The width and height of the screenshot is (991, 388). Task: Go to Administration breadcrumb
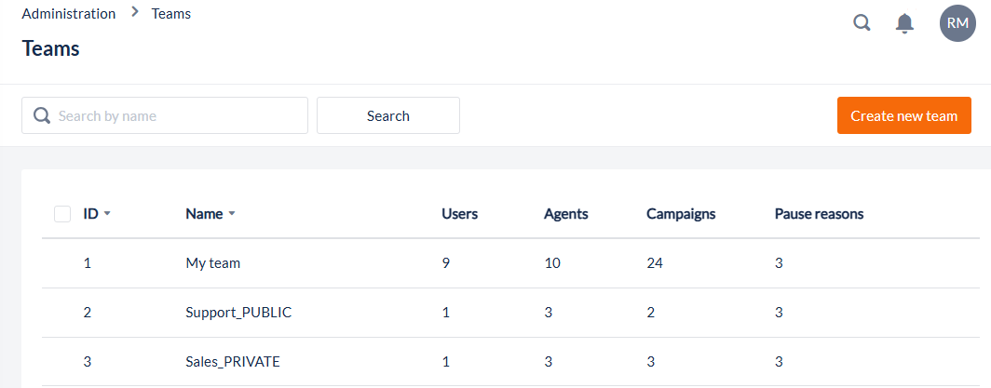tap(69, 14)
